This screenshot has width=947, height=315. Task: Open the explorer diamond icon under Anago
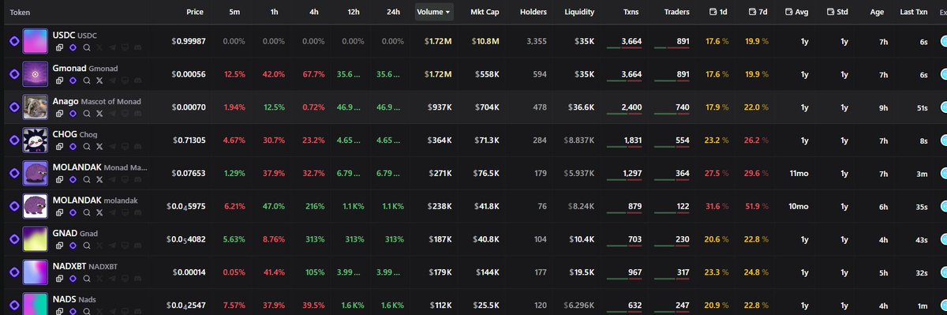pos(73,114)
